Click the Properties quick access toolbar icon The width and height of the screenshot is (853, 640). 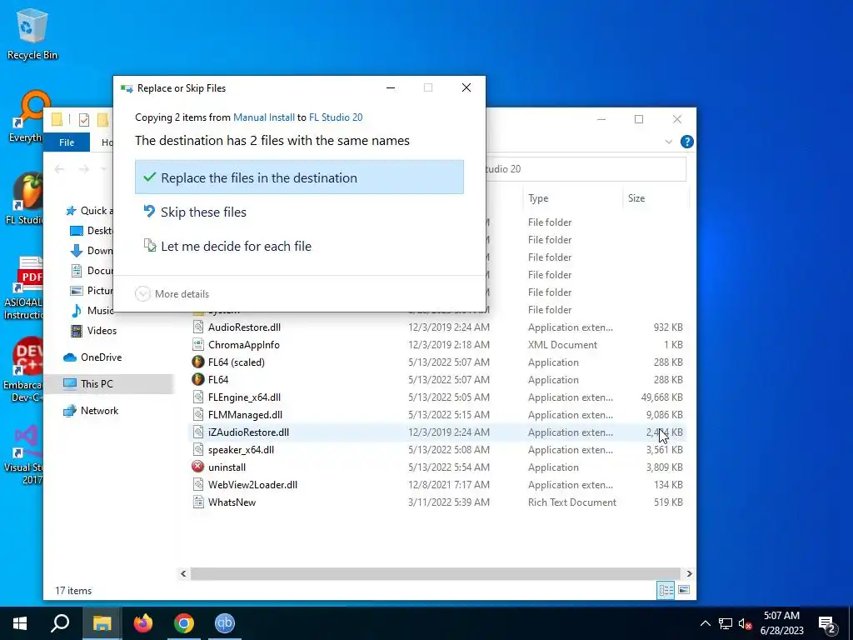[x=84, y=119]
